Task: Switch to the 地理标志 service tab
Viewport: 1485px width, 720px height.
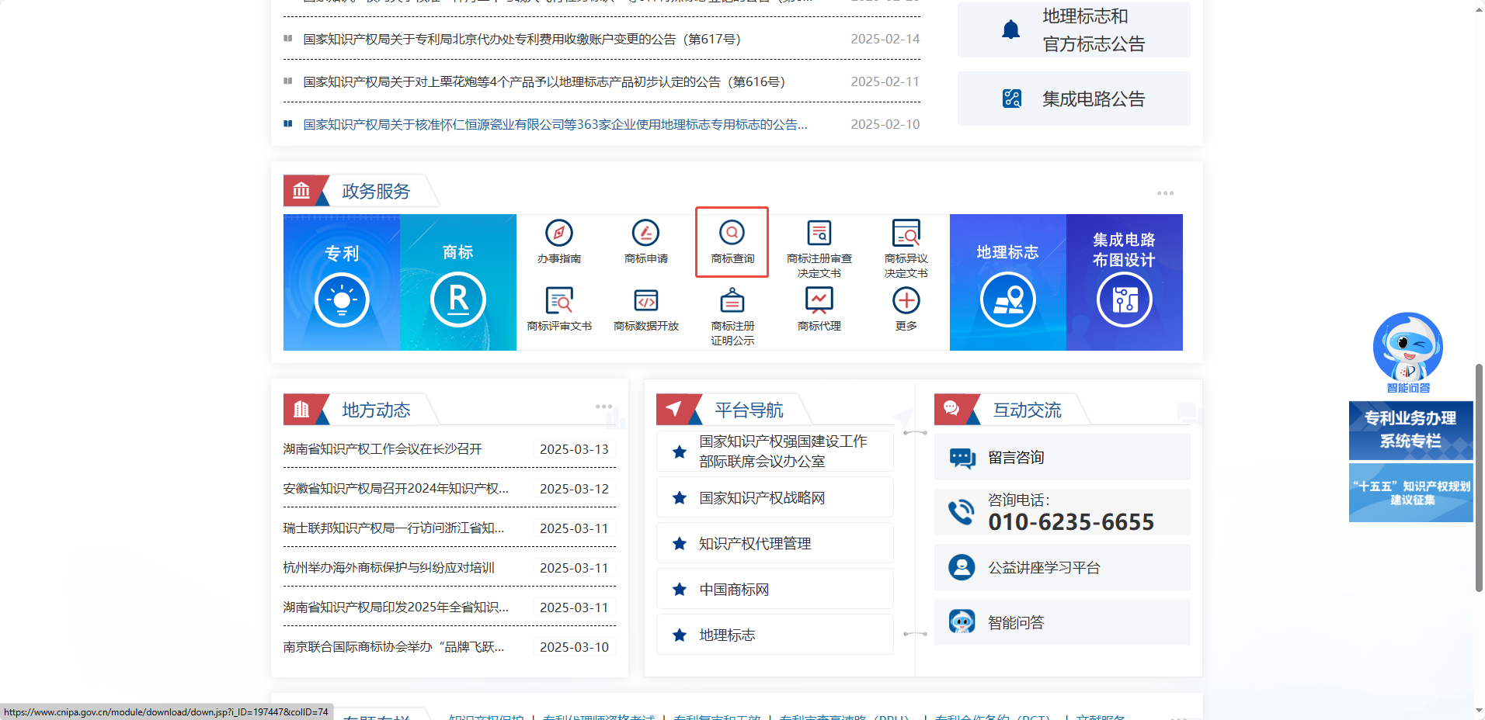Action: point(1007,282)
